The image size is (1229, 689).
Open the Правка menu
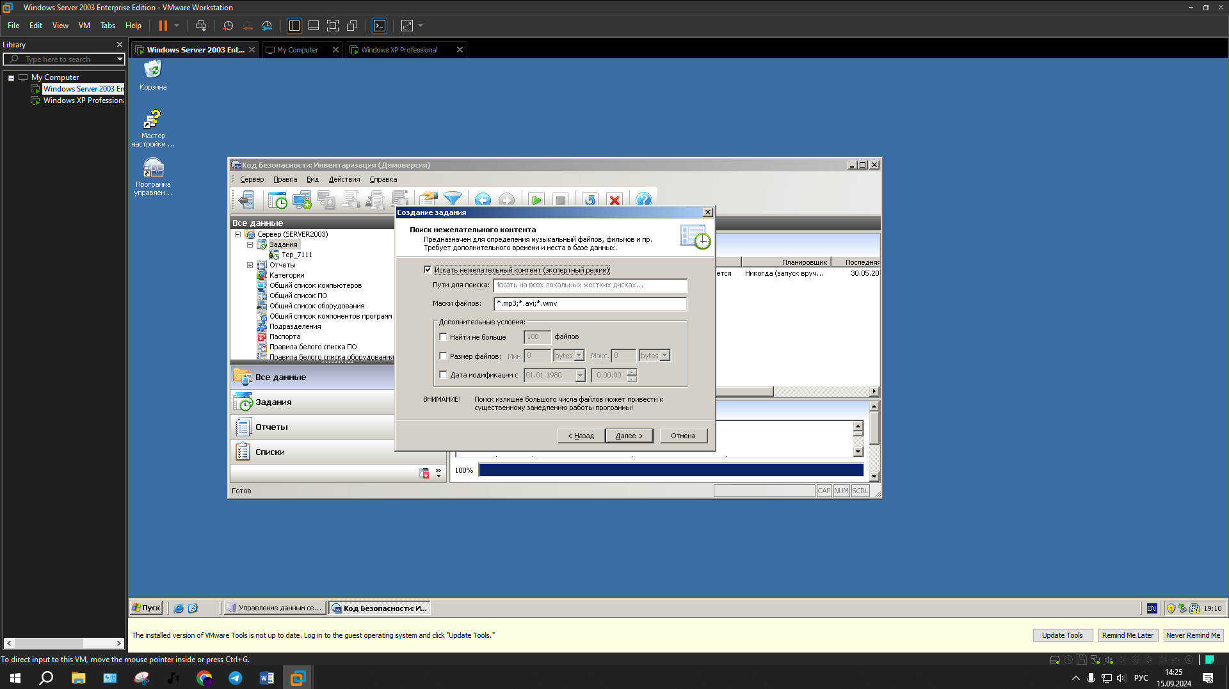[285, 180]
